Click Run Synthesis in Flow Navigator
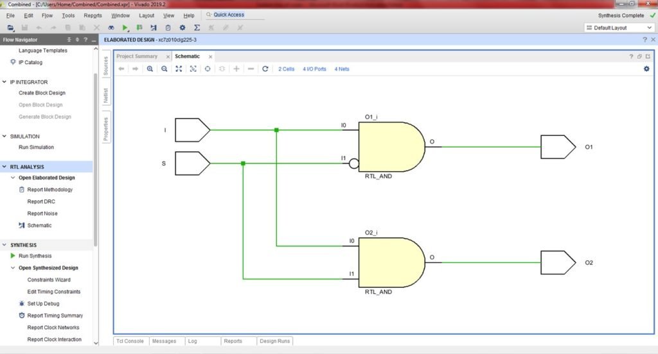 pyautogui.click(x=35, y=255)
